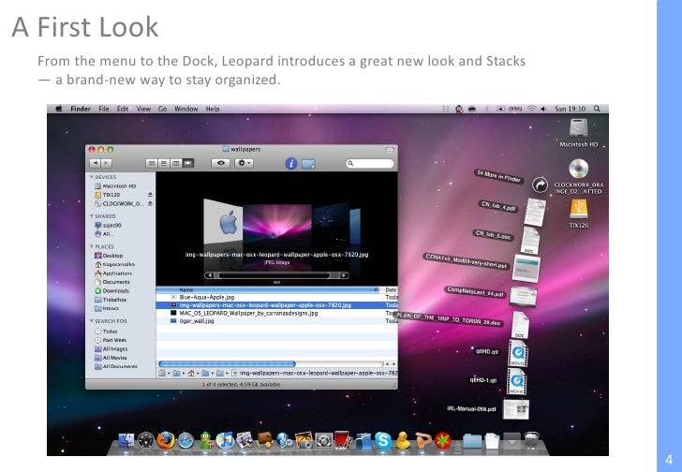The image size is (682, 472).
Task: Click the Get Info blue 'i' toolbar icon
Action: pos(291,163)
